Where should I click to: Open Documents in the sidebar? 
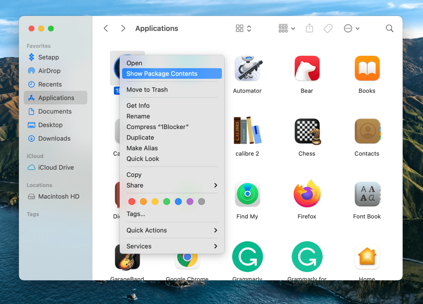pyautogui.click(x=56, y=111)
